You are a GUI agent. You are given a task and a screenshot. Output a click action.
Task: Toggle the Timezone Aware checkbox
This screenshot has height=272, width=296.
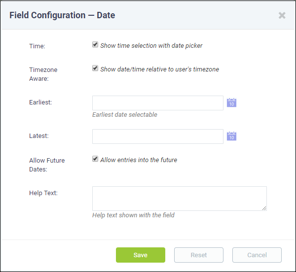coord(95,68)
